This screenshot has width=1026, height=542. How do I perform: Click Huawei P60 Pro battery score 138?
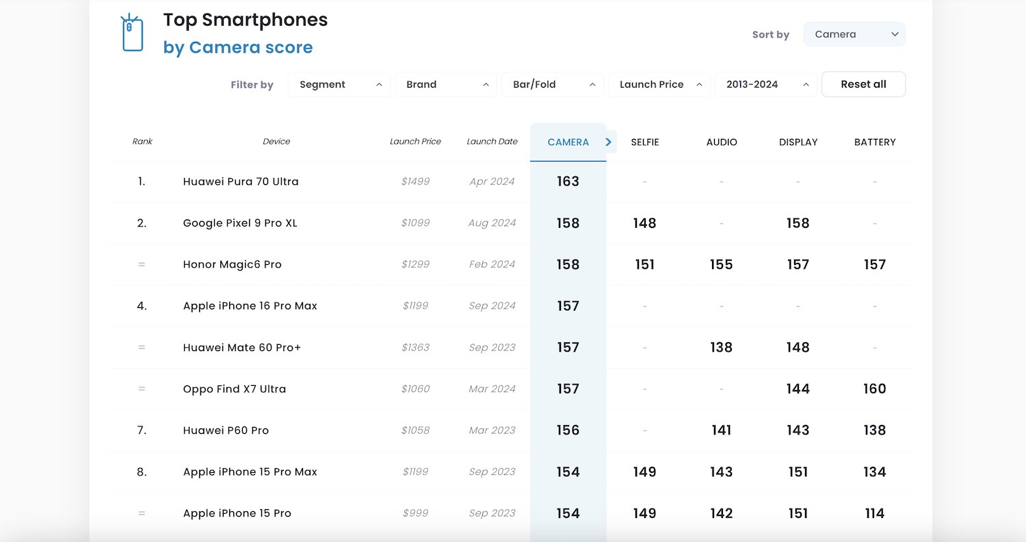874,430
